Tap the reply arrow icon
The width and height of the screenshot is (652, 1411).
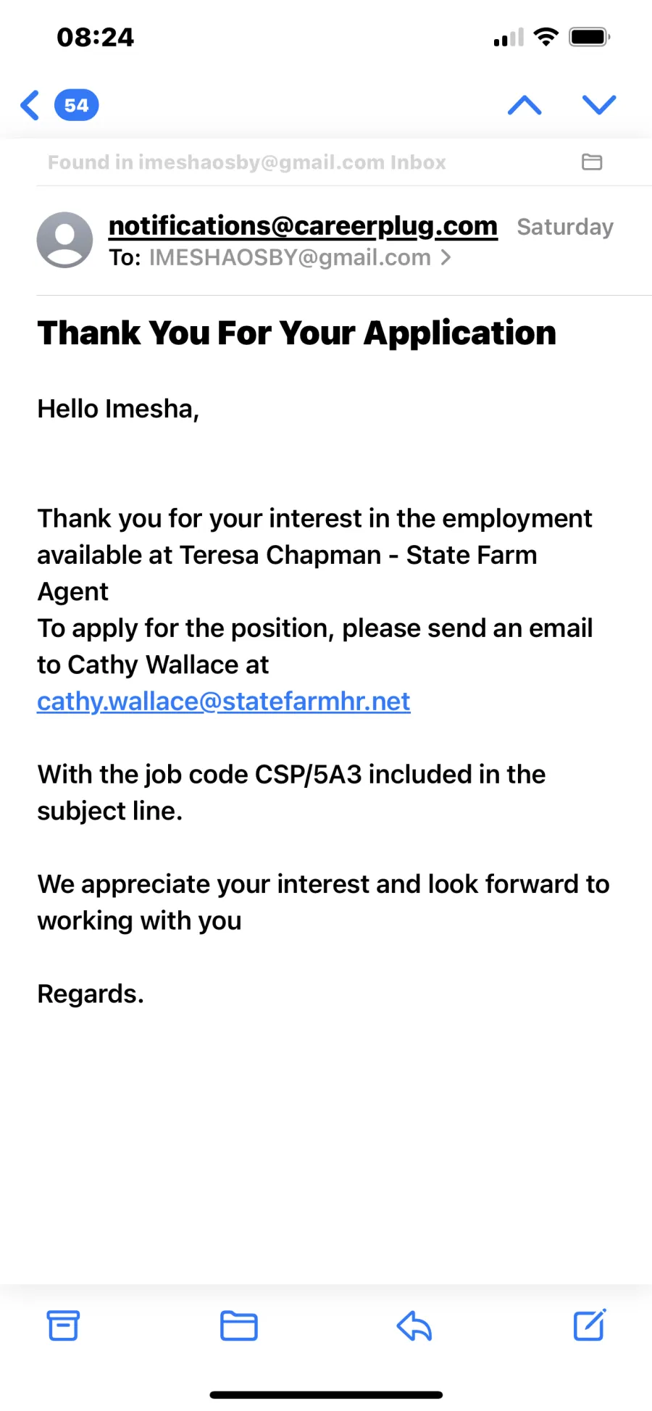click(414, 1325)
